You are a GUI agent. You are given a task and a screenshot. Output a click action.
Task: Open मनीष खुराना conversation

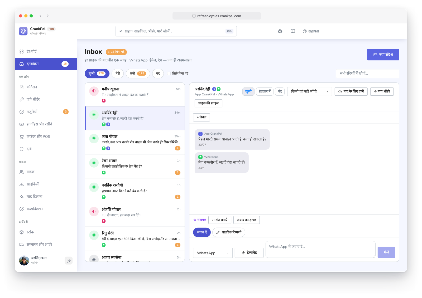click(x=135, y=95)
